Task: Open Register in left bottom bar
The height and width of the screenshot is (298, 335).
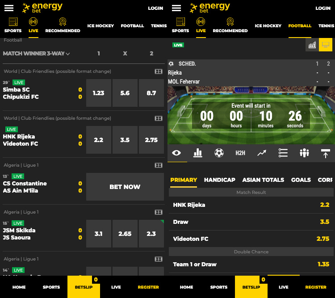Action: pyautogui.click(x=148, y=287)
